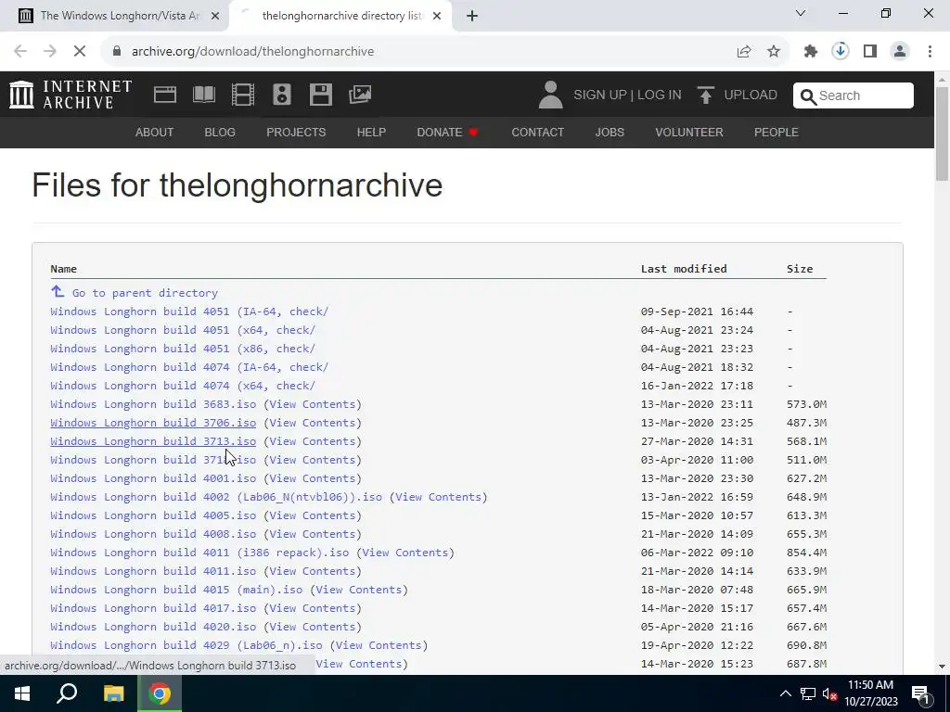Open the ABOUT menu item
The width and height of the screenshot is (950, 712).
click(155, 132)
